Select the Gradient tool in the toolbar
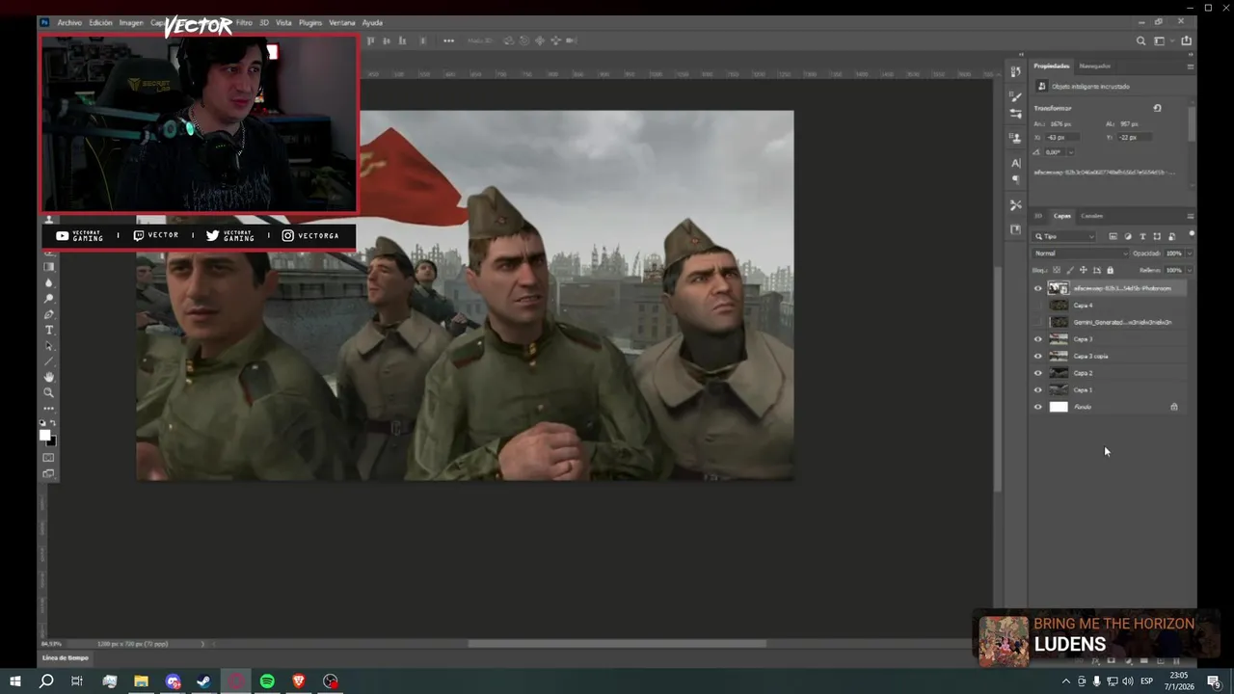Image resolution: width=1234 pixels, height=694 pixels. (49, 267)
